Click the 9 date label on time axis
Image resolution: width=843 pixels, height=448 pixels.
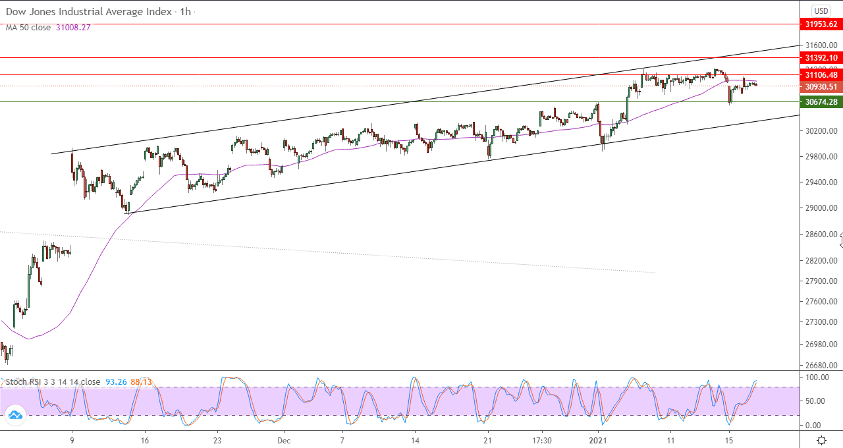tap(72, 439)
